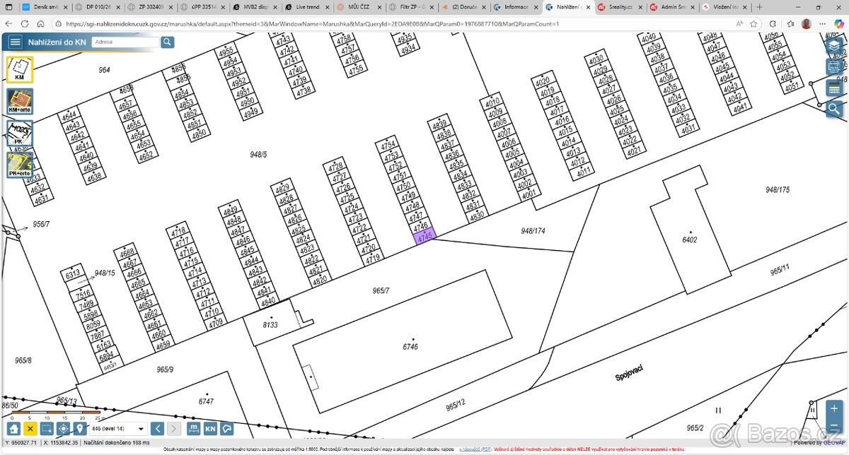Open the map legend icon
Image resolution: width=849 pixels, height=455 pixels.
(835, 88)
